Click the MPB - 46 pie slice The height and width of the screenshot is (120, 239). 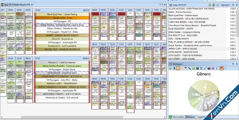point(196,94)
